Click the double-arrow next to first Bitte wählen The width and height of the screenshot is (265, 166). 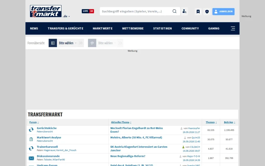(x=81, y=43)
